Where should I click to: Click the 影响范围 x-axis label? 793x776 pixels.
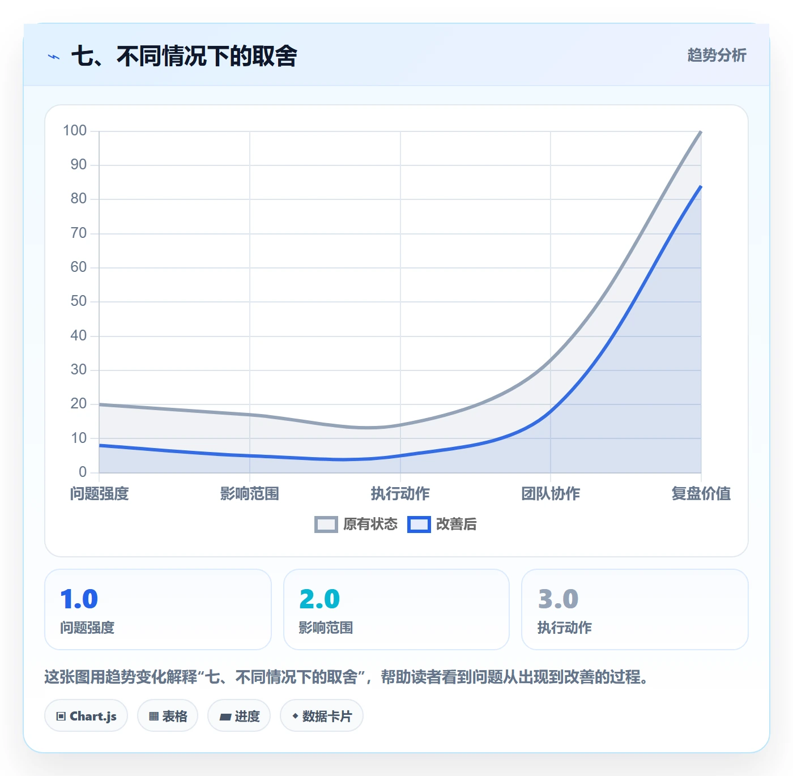point(250,493)
